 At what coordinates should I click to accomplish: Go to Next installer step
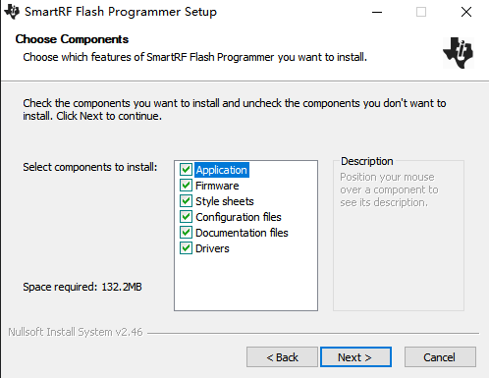(355, 357)
